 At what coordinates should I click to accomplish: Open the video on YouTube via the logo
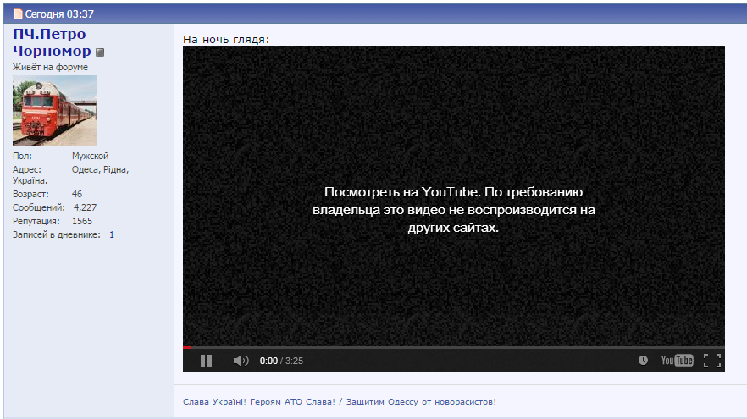[x=677, y=361]
